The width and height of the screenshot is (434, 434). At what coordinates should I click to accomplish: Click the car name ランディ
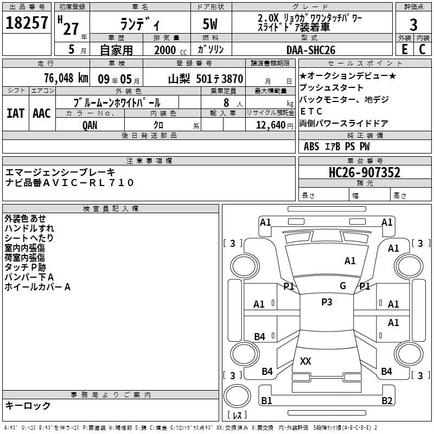point(140,24)
